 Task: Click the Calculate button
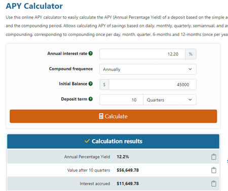coord(113,116)
